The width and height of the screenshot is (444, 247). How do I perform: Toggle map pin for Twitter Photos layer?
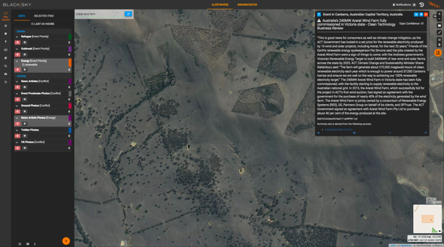pyautogui.click(x=69, y=136)
